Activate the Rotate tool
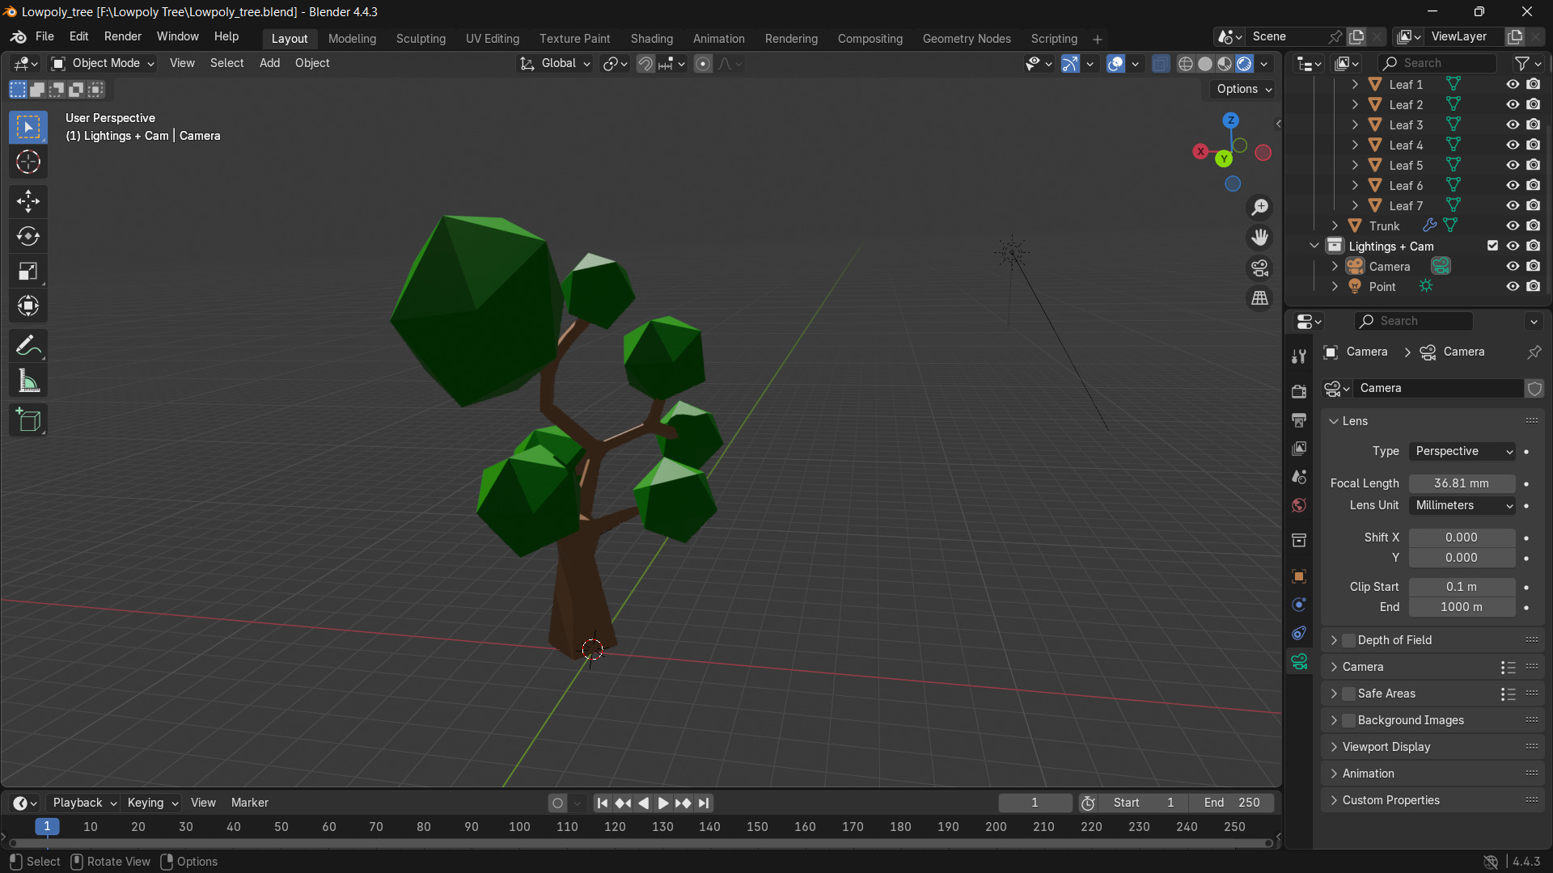This screenshot has width=1553, height=873. [28, 236]
